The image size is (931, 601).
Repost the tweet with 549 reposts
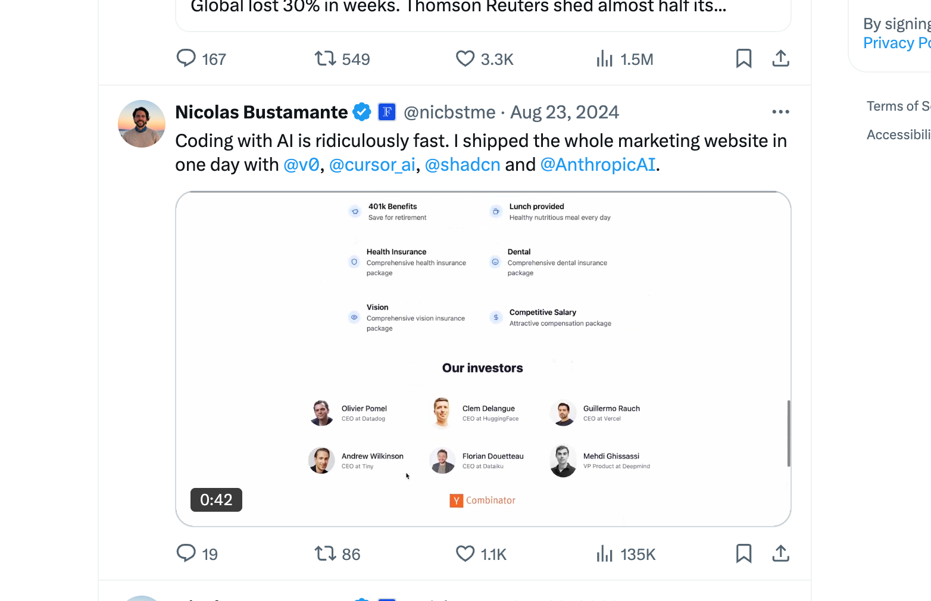[x=326, y=59]
